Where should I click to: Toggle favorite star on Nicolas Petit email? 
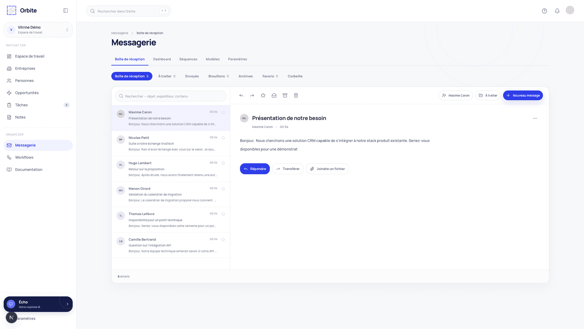click(223, 138)
